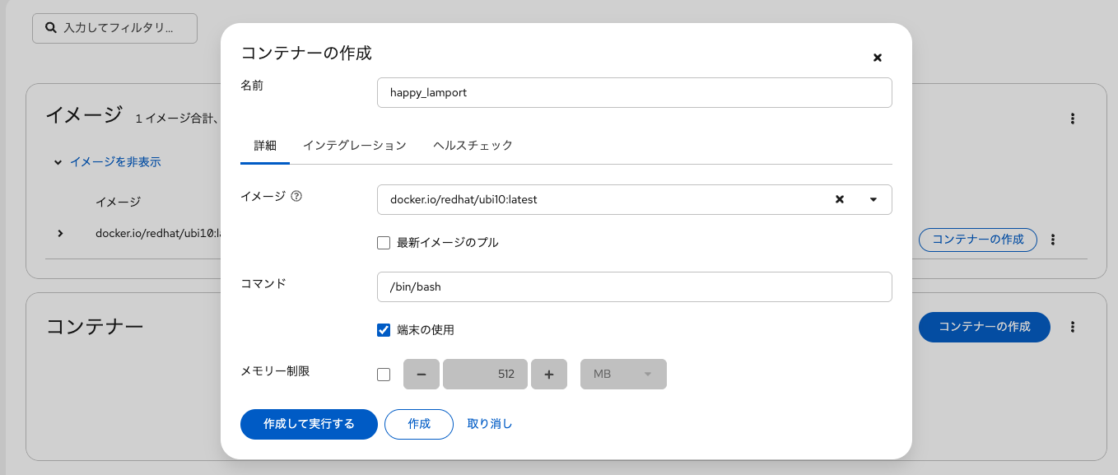Expand the docker.io/redhat/ubi10 image row

tap(60, 233)
